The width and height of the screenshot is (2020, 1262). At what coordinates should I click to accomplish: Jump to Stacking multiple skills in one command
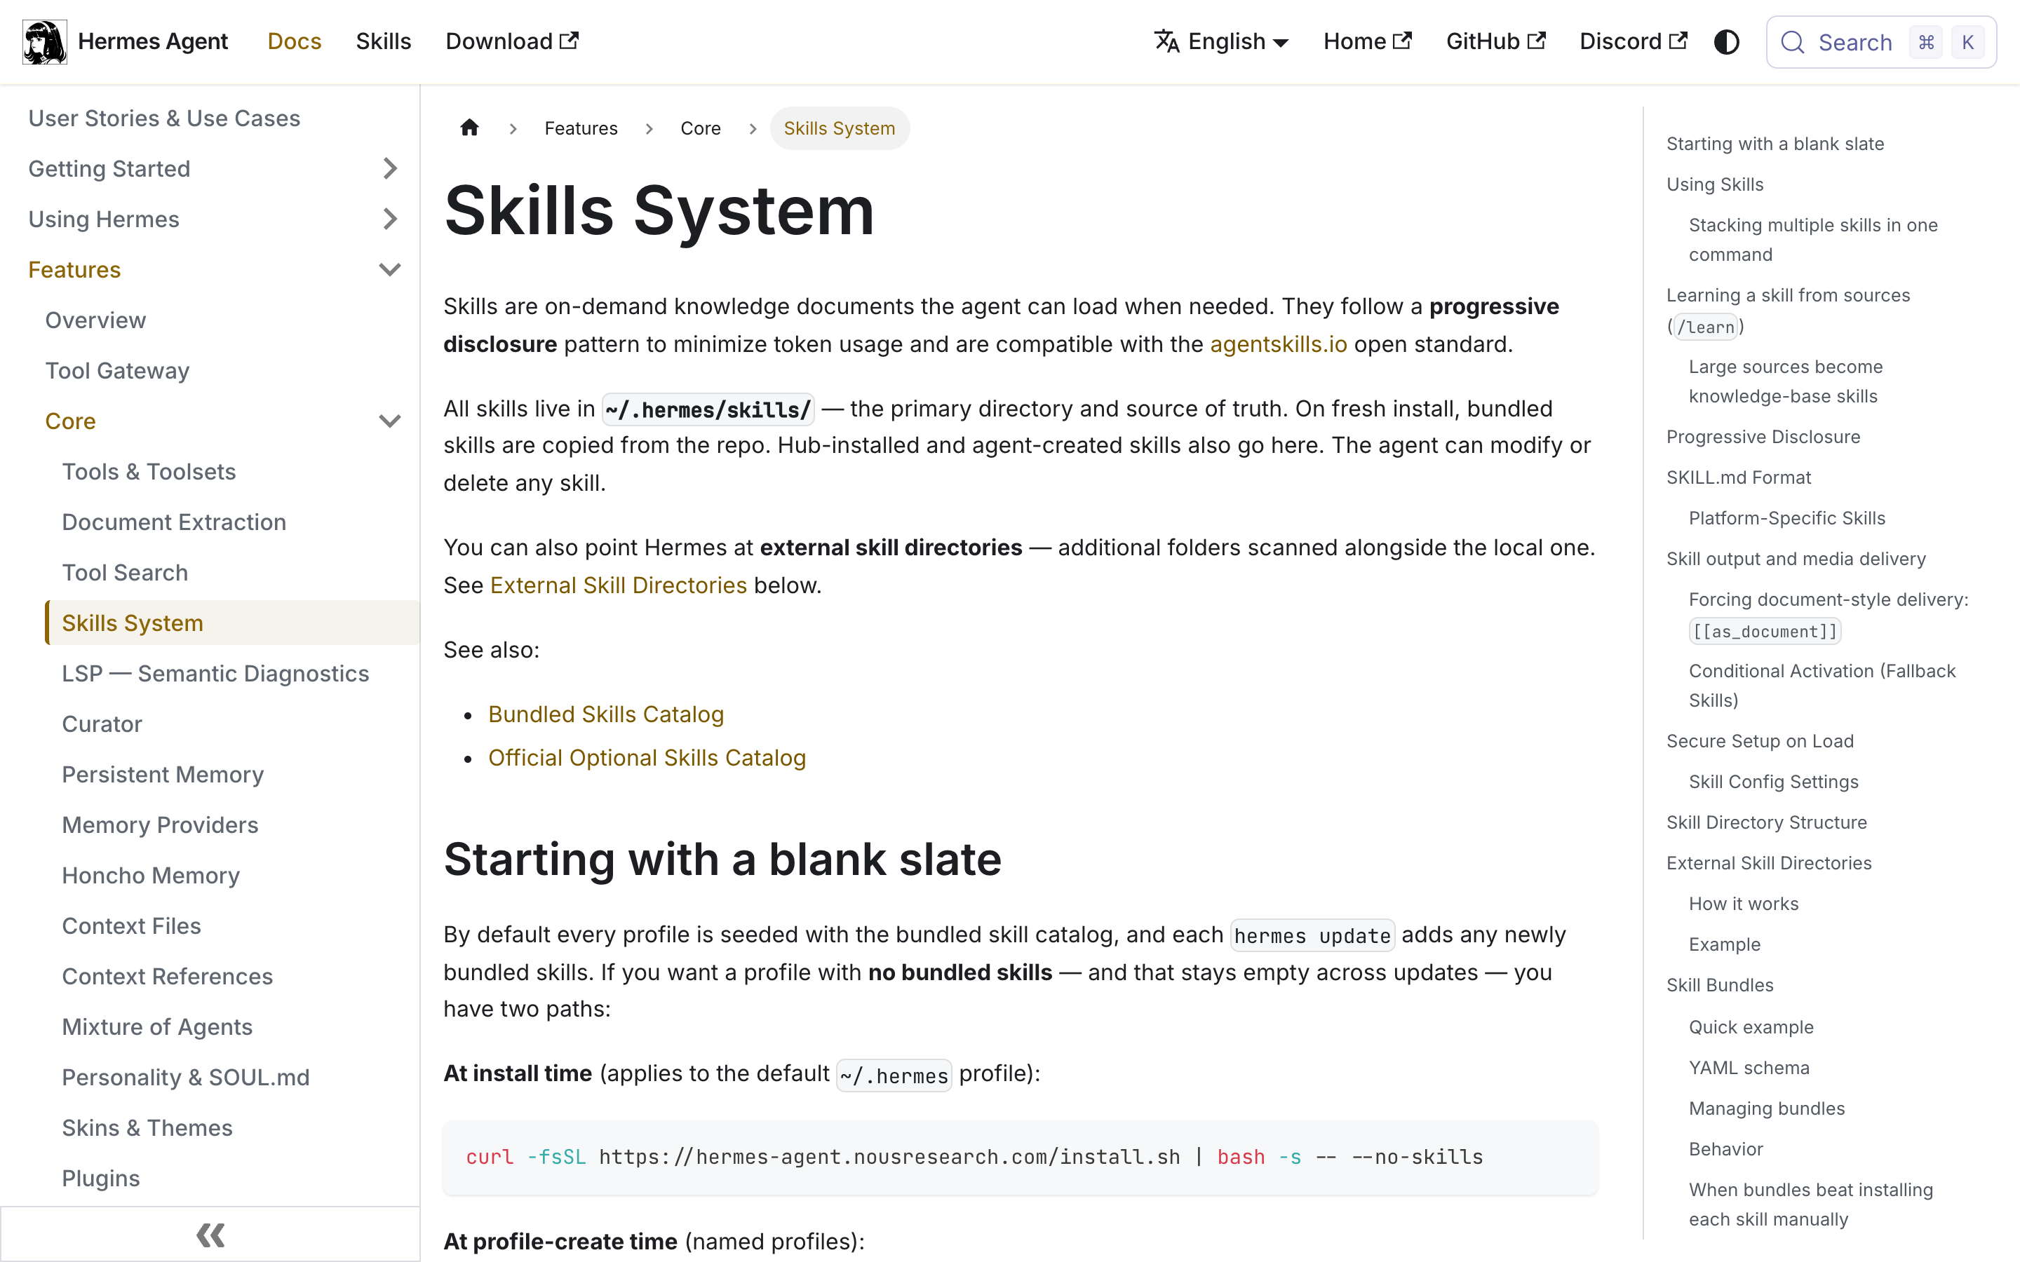[1813, 240]
